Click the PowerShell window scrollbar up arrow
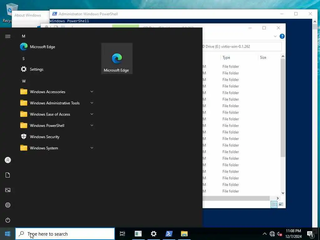 click(x=314, y=22)
